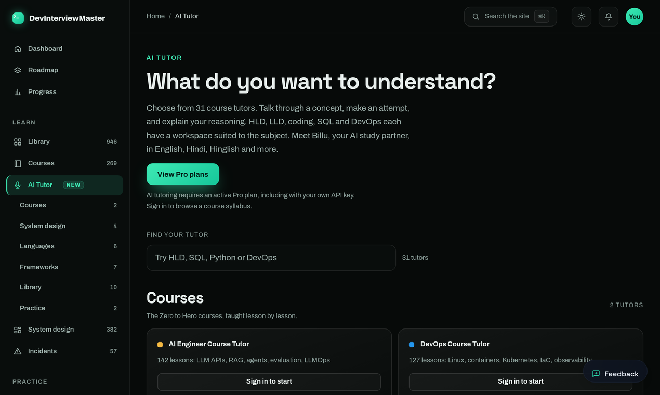Click the View Pro plans button

(183, 174)
